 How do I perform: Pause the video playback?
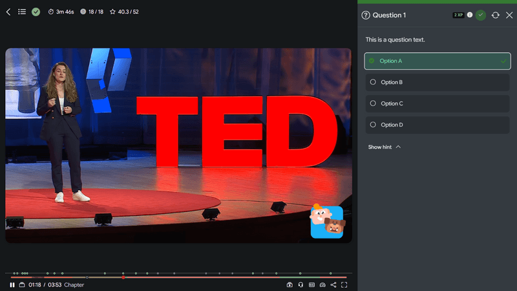[12, 285]
